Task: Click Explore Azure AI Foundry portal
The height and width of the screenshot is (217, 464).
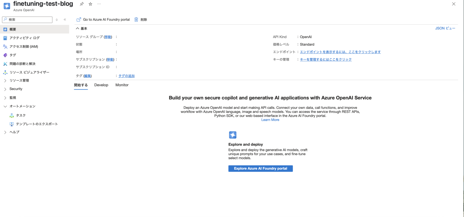Action: [260, 168]
